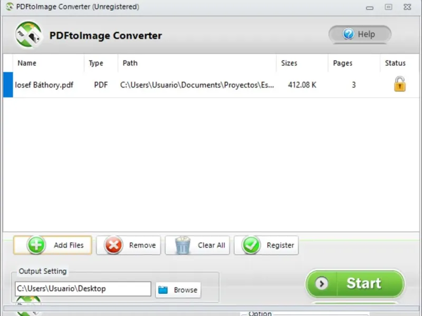Screen dimensions: 422x316
Task: Add Files to the conversion list
Action: pos(53,245)
